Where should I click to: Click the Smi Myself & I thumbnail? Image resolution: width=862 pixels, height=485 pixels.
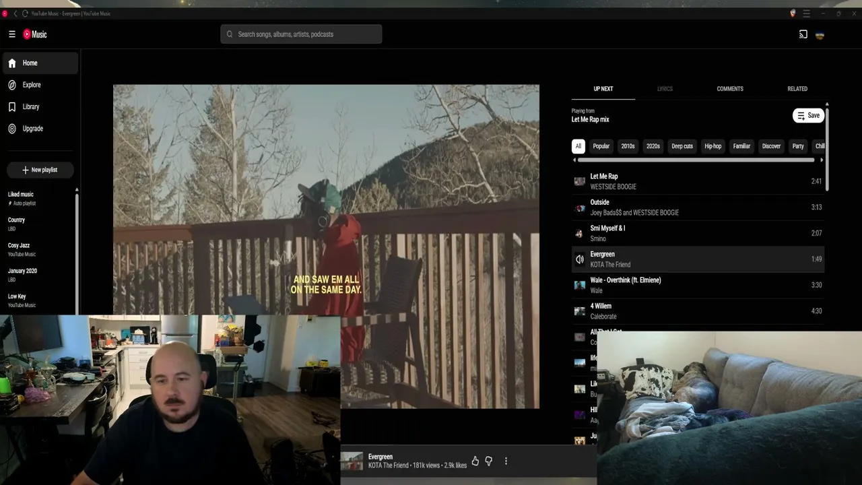[x=579, y=233]
